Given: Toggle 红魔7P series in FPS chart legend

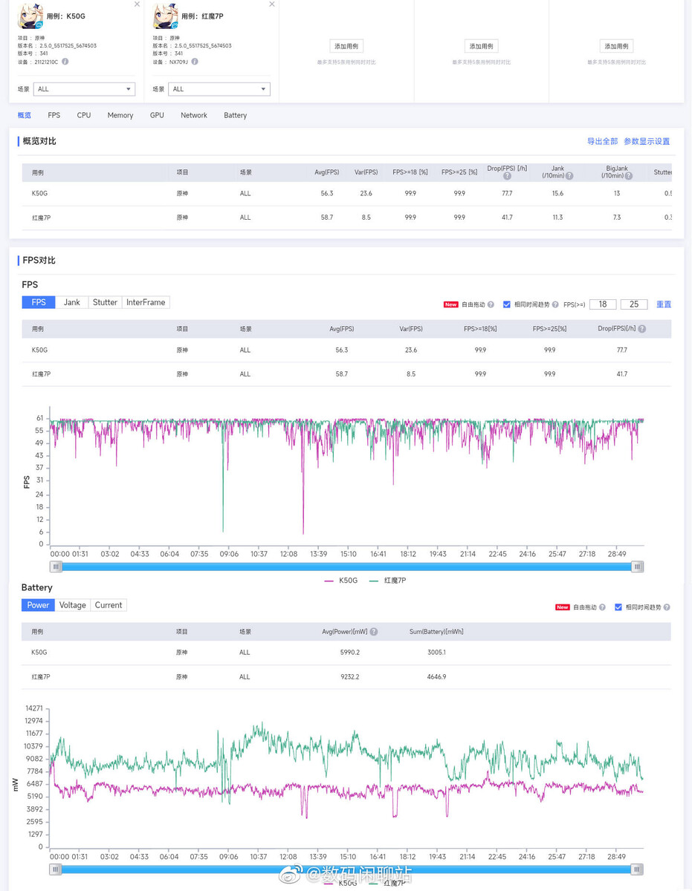Looking at the screenshot, I should point(387,581).
